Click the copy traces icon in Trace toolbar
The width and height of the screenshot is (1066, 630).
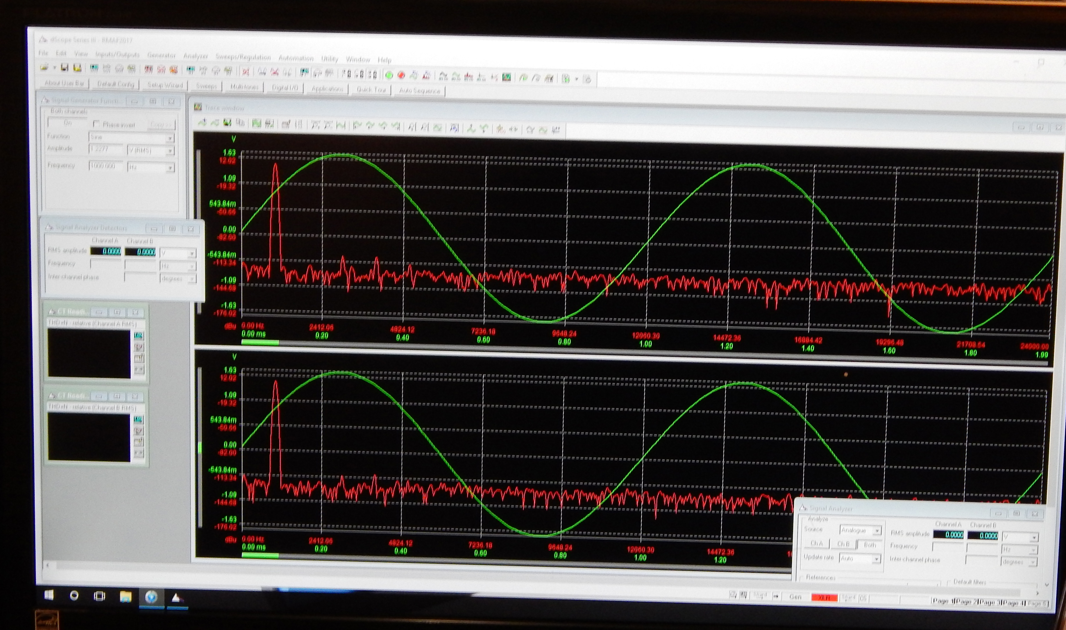coord(240,123)
